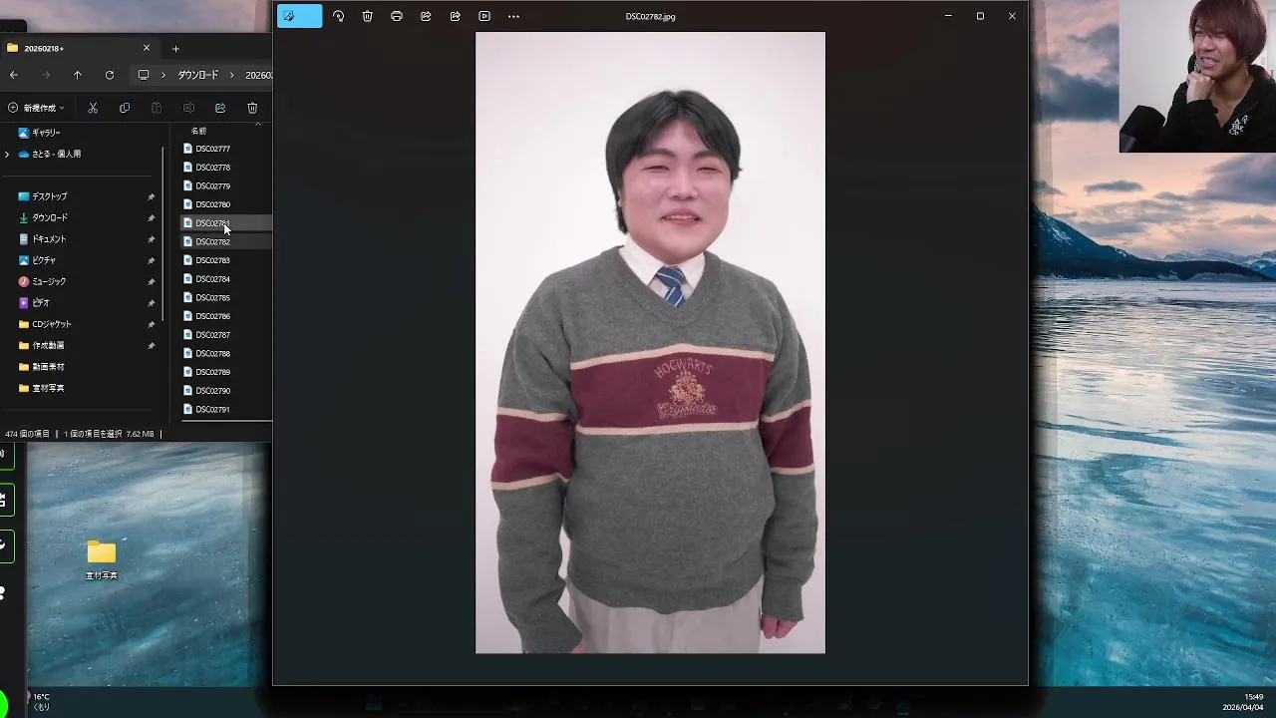Image resolution: width=1276 pixels, height=718 pixels.
Task: Go back in File Explorer
Action: tap(13, 75)
